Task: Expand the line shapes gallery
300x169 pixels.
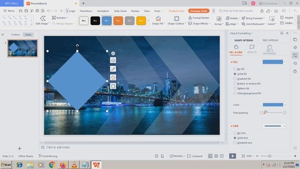Action: [32, 24]
